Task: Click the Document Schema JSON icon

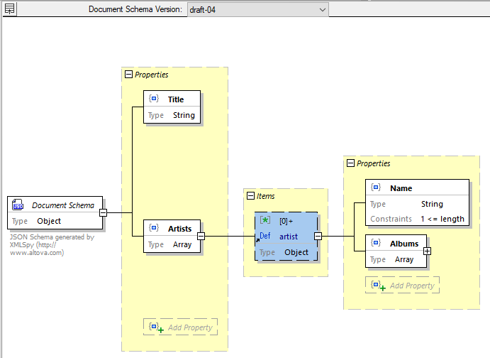Action: (x=18, y=205)
